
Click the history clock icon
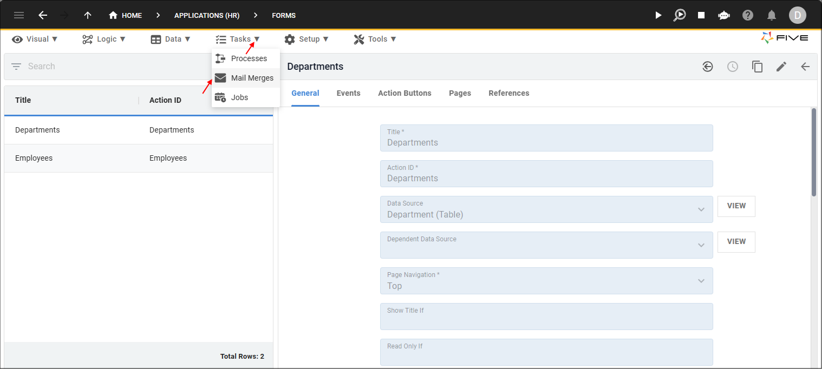click(733, 67)
